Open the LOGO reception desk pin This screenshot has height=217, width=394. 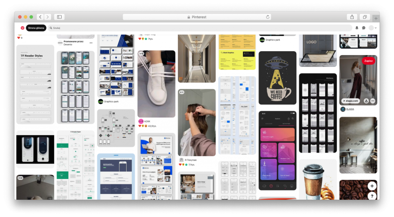[318, 51]
